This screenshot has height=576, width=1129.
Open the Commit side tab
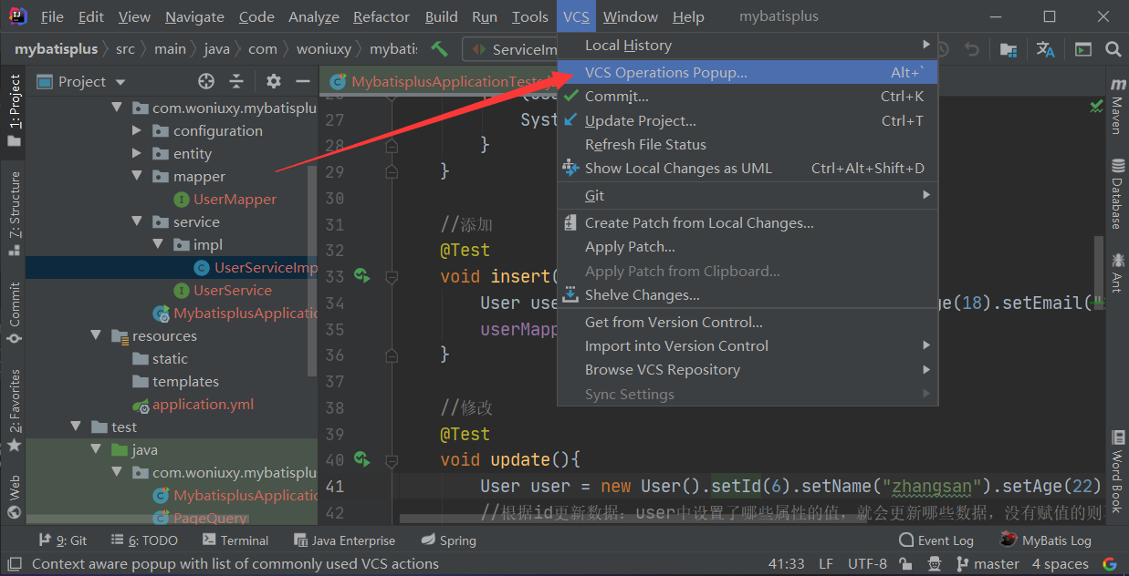(14, 313)
